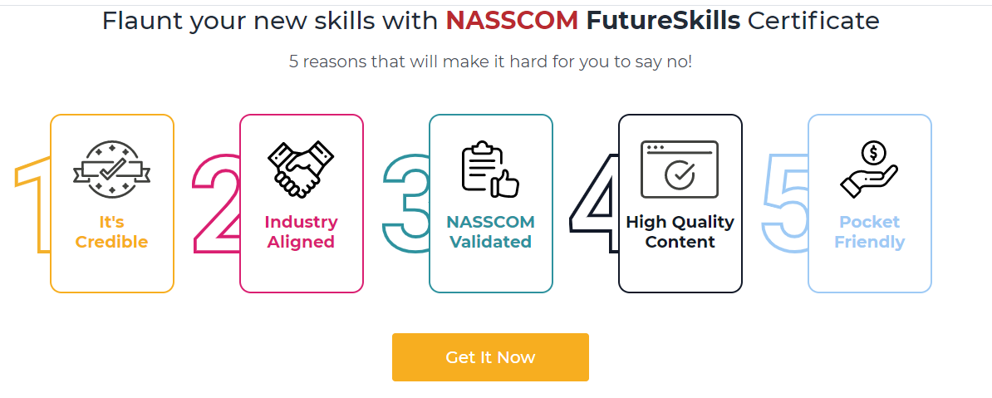Select the "Industry Aligned" label
The width and height of the screenshot is (992, 398).
tap(301, 232)
